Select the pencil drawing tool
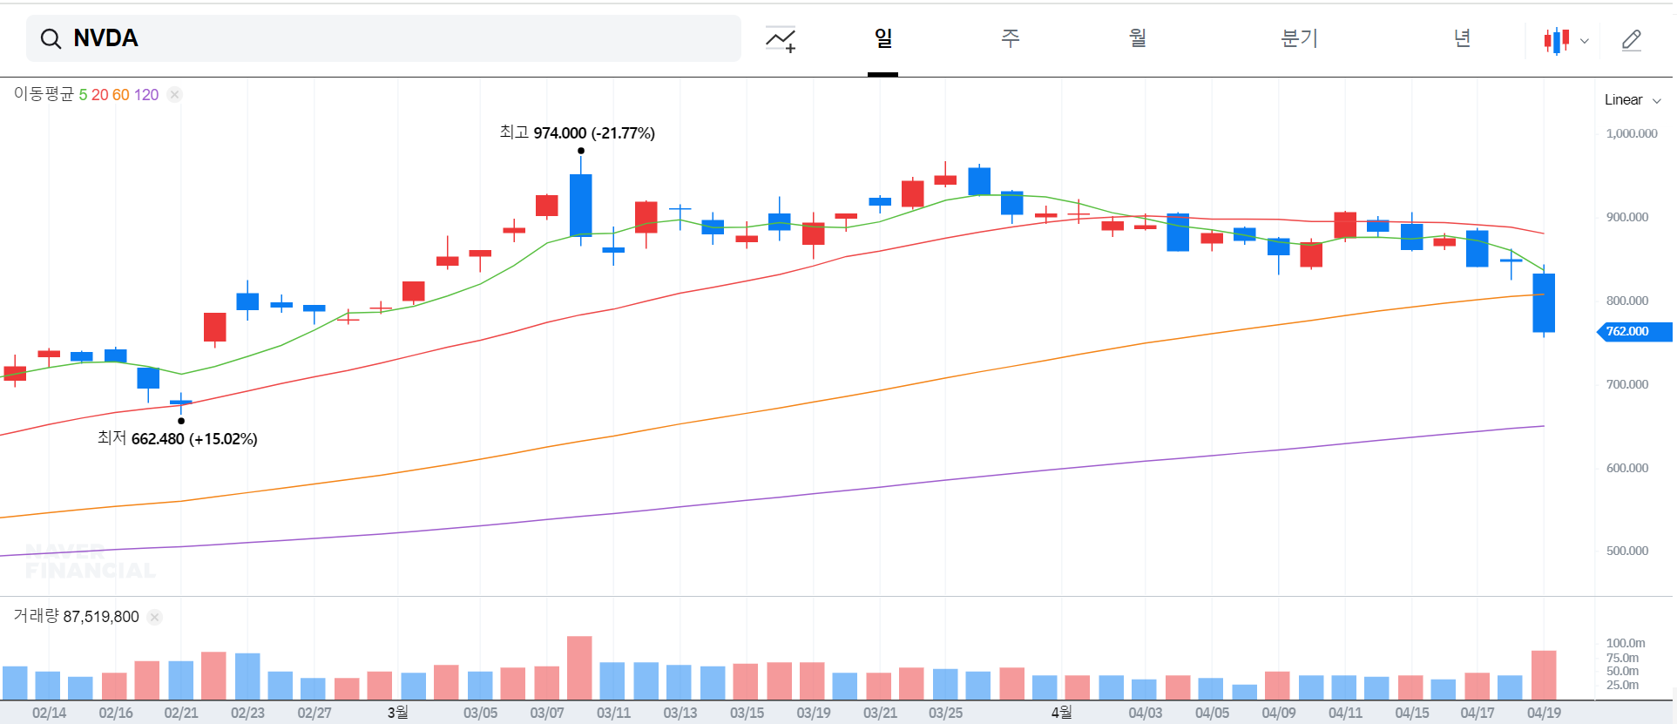The width and height of the screenshot is (1677, 724). (x=1632, y=40)
